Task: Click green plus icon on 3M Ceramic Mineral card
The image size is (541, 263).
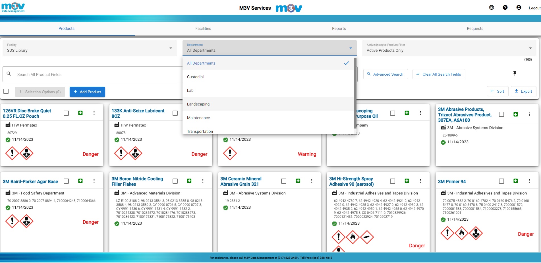Action: pyautogui.click(x=298, y=181)
